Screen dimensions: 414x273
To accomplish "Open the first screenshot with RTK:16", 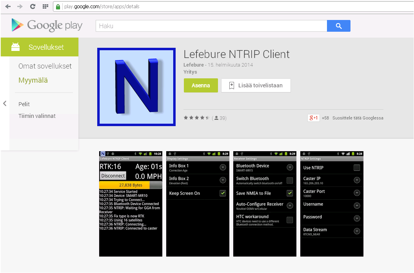I will pos(131,204).
